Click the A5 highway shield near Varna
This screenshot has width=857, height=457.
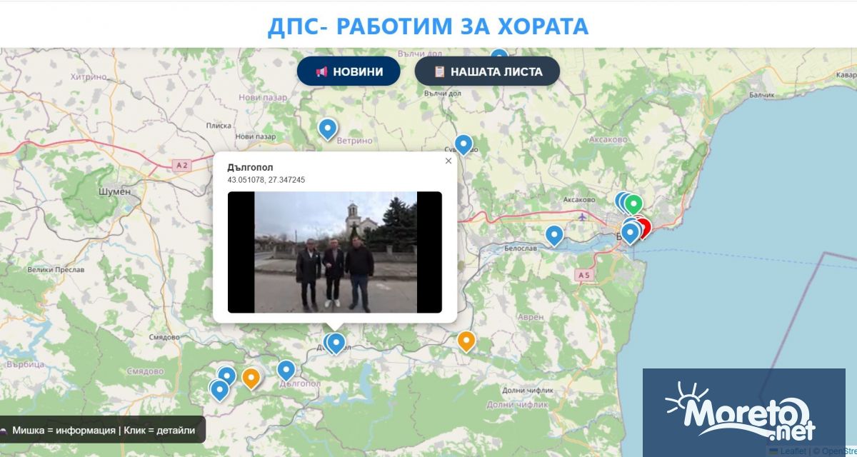point(583,275)
